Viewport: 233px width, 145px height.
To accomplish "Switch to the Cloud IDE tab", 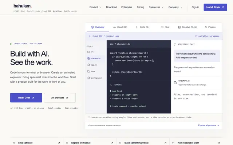I will [120, 27].
